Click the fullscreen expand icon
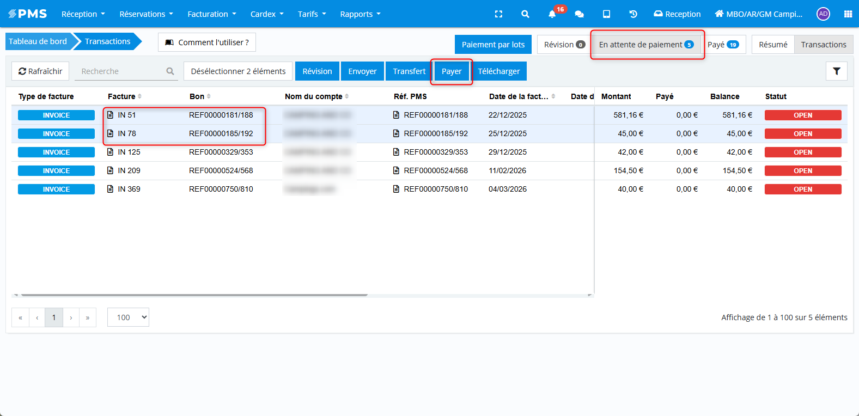This screenshot has height=416, width=859. click(498, 14)
